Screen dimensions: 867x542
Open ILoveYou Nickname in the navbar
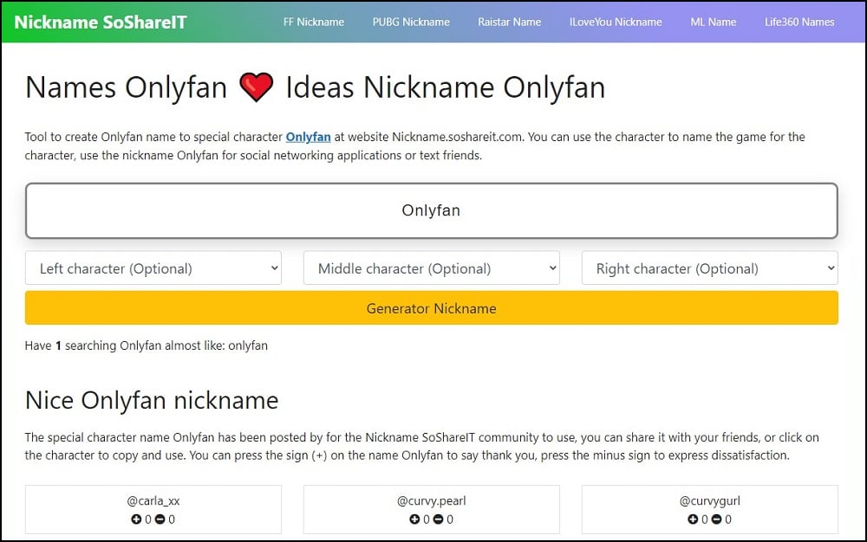coord(616,22)
